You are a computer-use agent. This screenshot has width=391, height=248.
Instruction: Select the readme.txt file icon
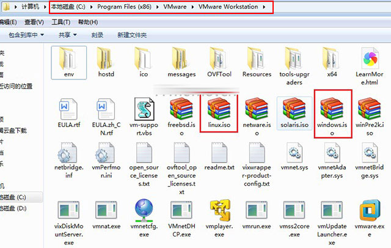[219, 153]
